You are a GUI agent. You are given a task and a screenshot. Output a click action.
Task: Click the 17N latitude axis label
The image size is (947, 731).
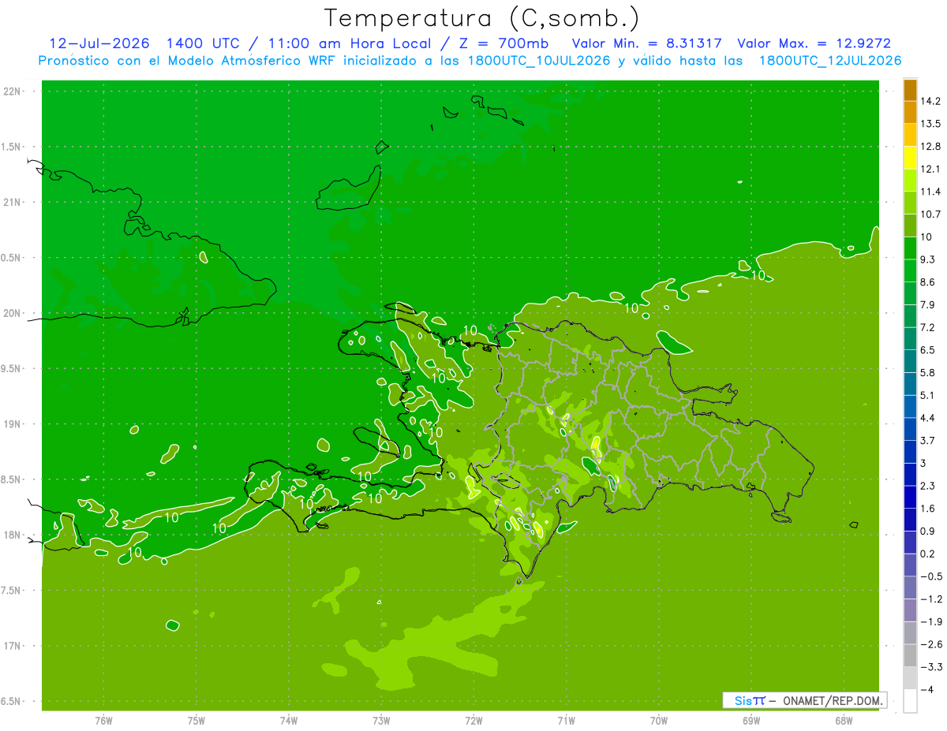coord(13,646)
